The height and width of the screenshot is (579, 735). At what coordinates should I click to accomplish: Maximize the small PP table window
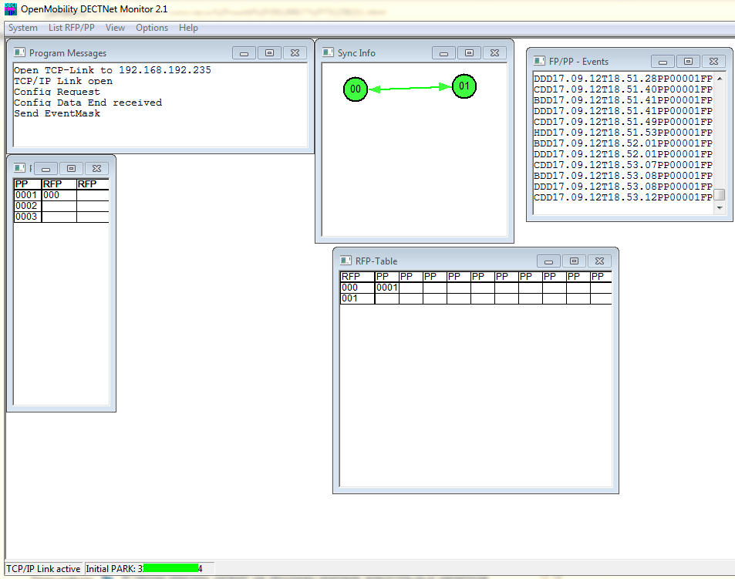[71, 168]
